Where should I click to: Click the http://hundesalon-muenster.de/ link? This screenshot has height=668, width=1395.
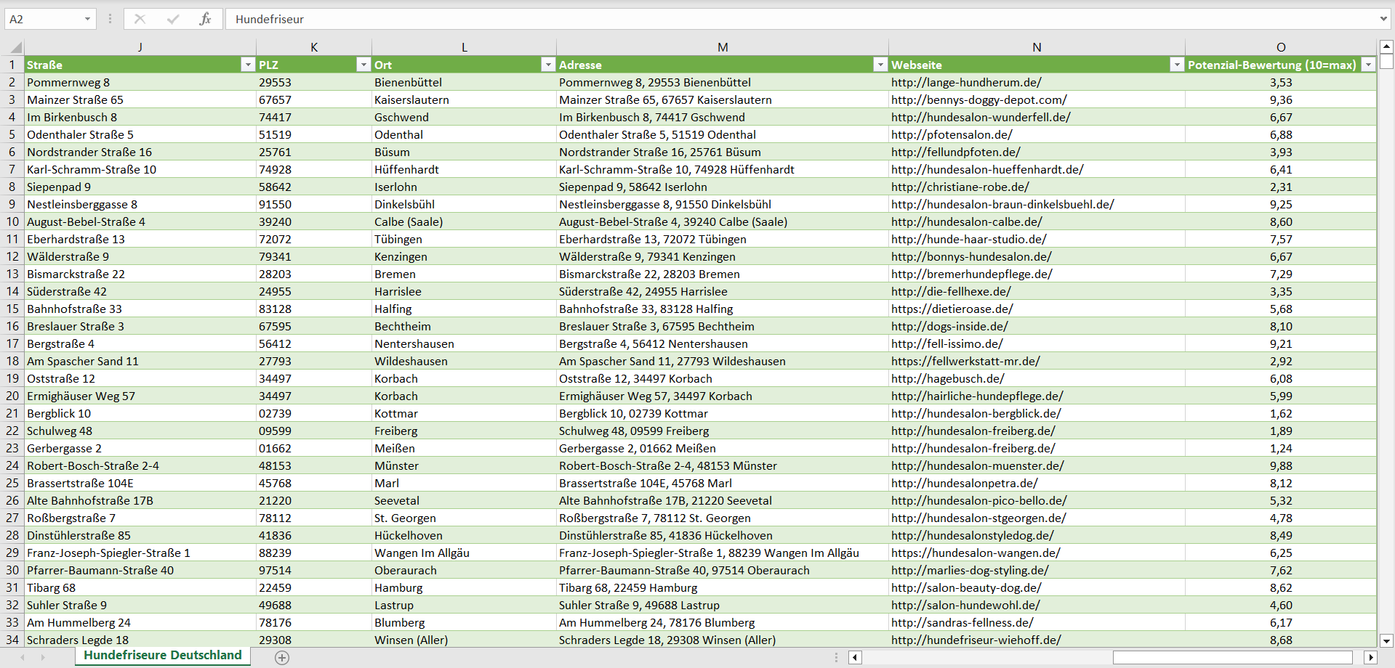point(977,465)
